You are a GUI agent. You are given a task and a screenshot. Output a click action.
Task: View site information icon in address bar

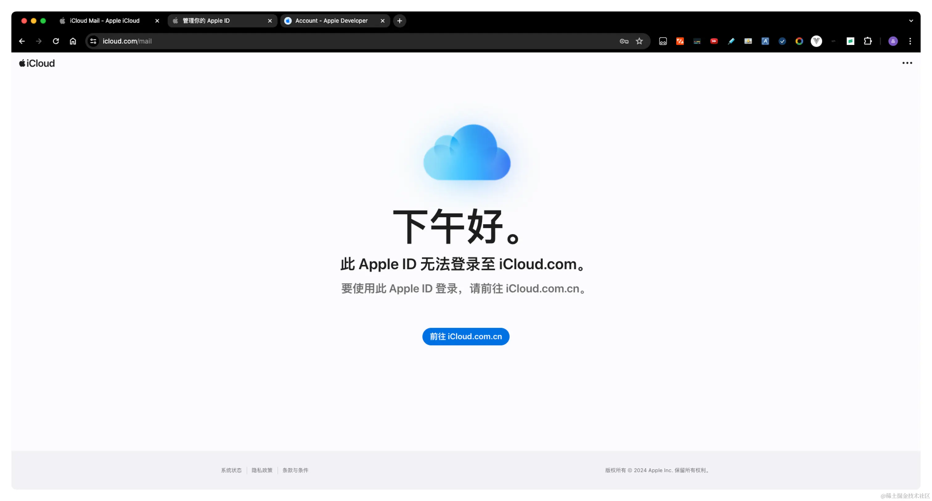coord(93,41)
